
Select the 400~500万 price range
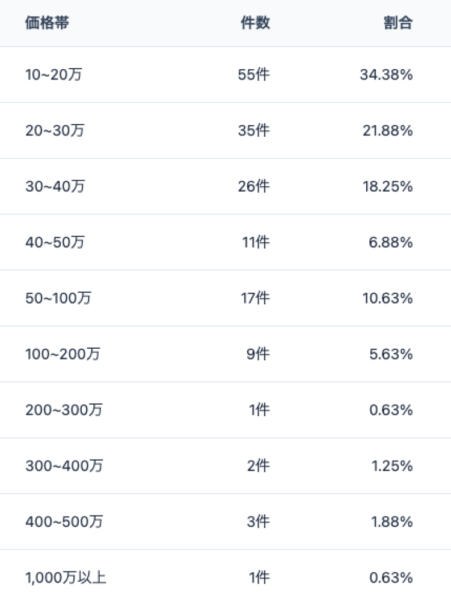pyautogui.click(x=64, y=522)
